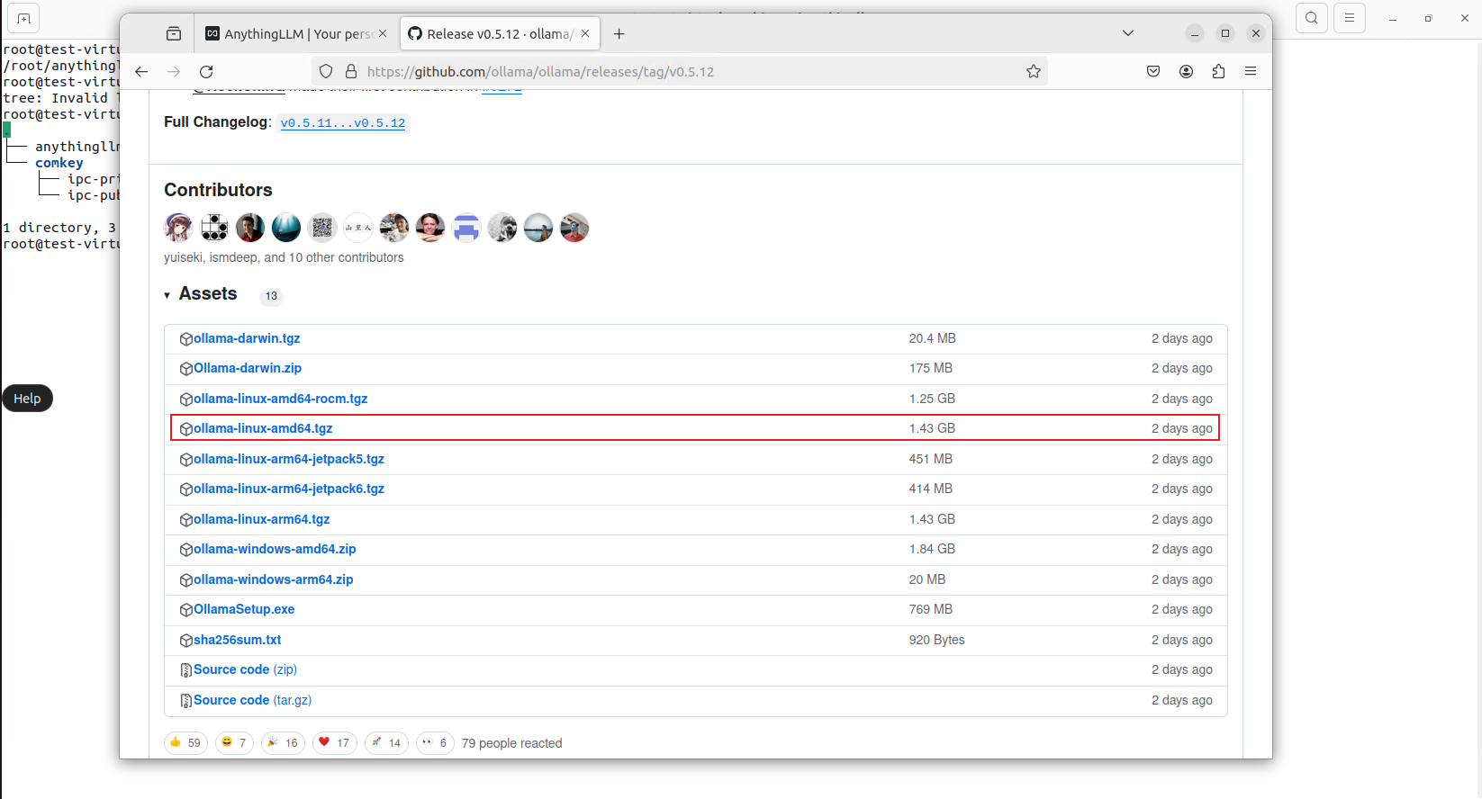Click the package icon beside ollama-darwin.tgz
1482x799 pixels.
pos(186,339)
